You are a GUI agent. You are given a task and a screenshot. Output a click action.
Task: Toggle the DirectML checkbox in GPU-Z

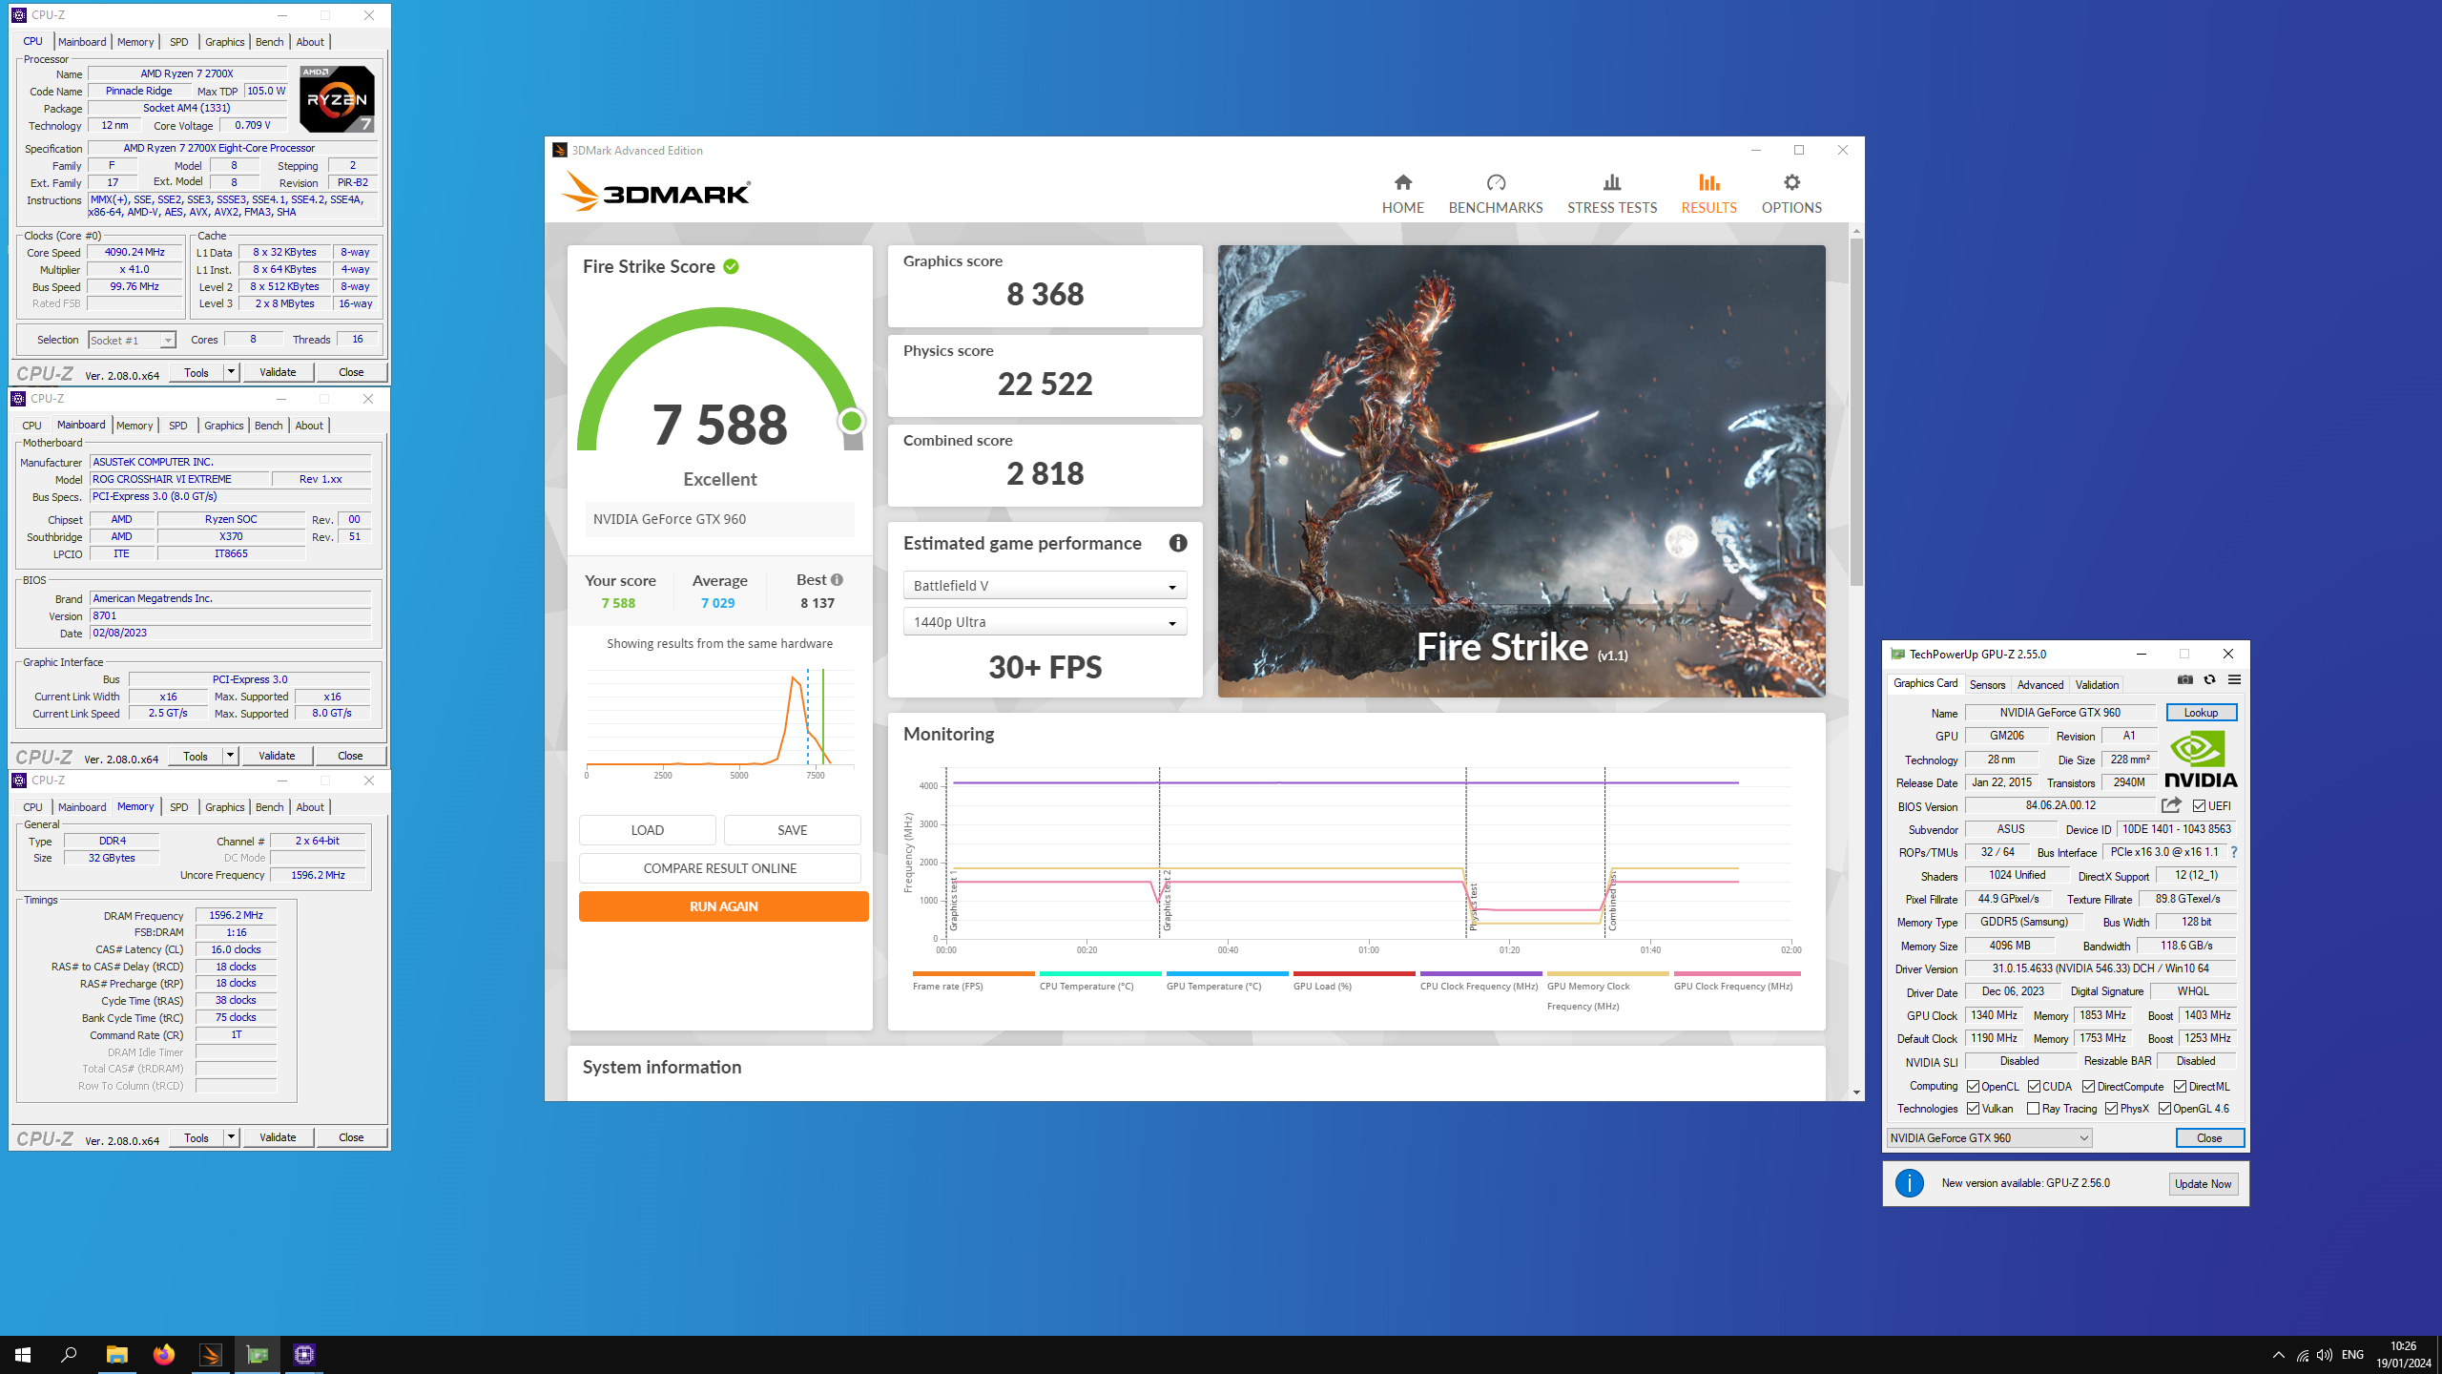pyautogui.click(x=2180, y=1087)
